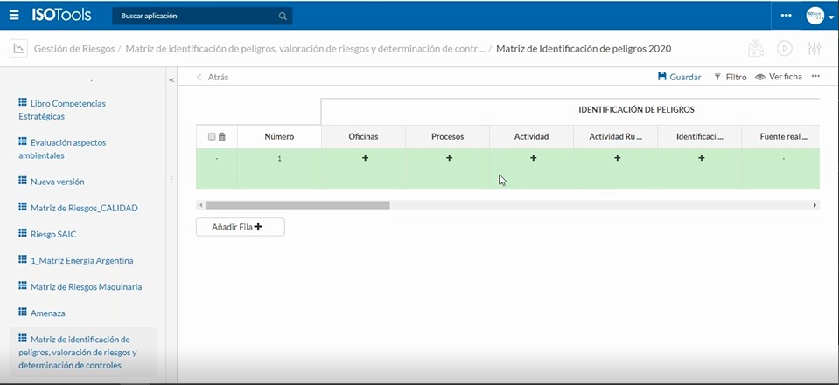The image size is (839, 385).
Task: Save with the Guardar button
Action: [679, 77]
